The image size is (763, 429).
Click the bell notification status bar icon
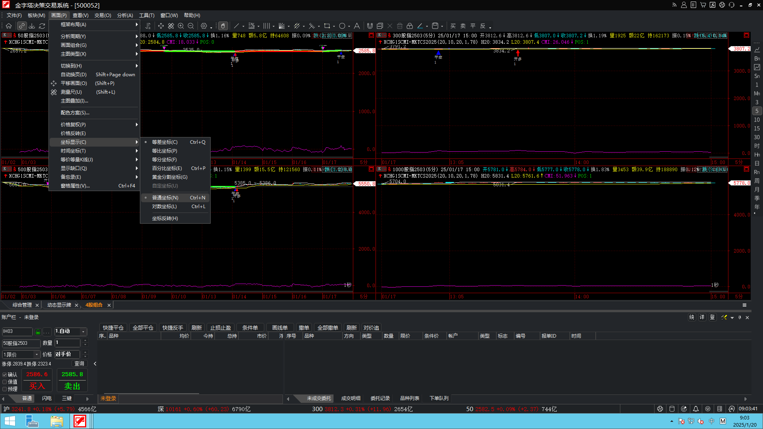click(x=696, y=409)
